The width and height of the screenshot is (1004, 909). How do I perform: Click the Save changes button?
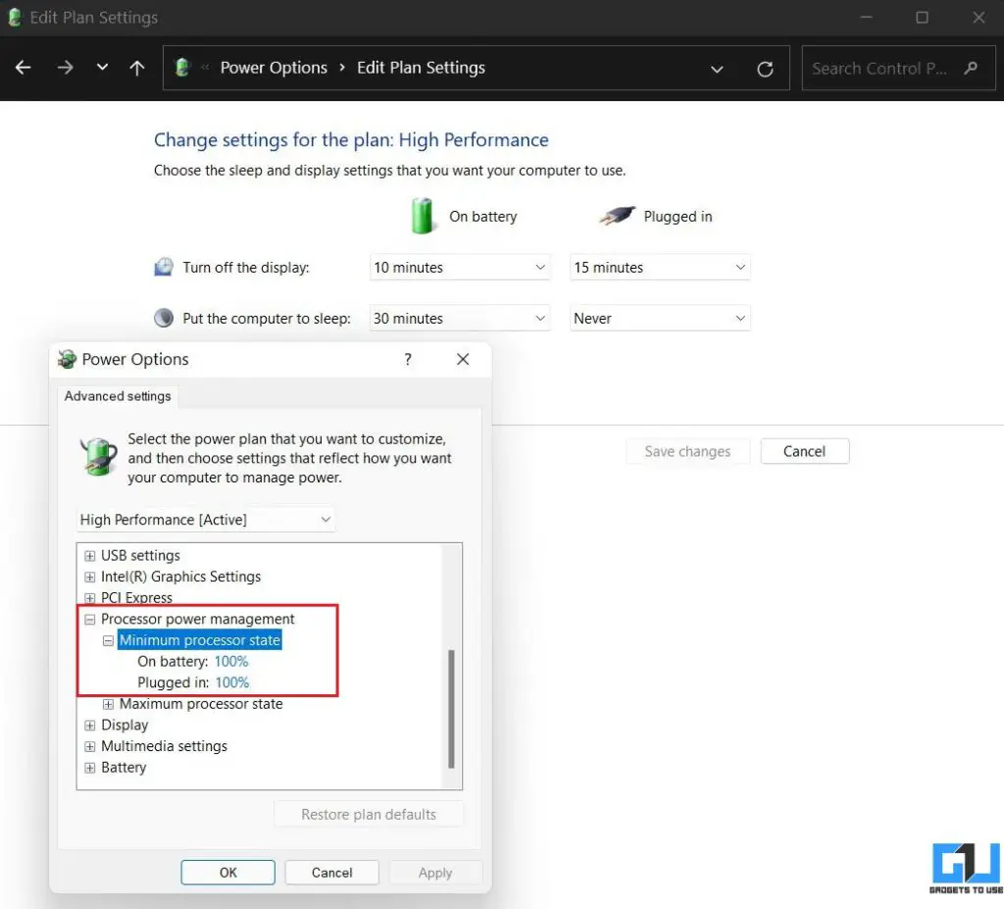pyautogui.click(x=686, y=451)
